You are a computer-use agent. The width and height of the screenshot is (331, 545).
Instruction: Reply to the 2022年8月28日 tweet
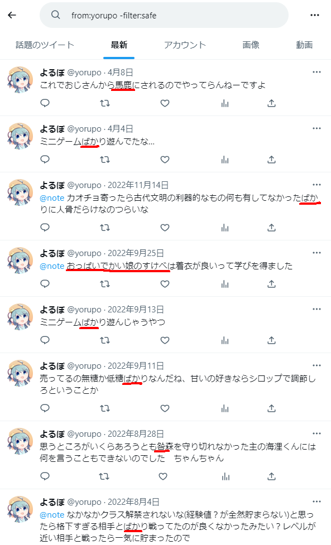[45, 476]
